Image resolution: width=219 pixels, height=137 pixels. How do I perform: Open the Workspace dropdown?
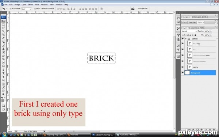[x=142, y=8]
